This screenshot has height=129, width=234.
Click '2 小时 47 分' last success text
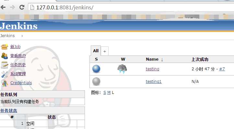pos(203,69)
